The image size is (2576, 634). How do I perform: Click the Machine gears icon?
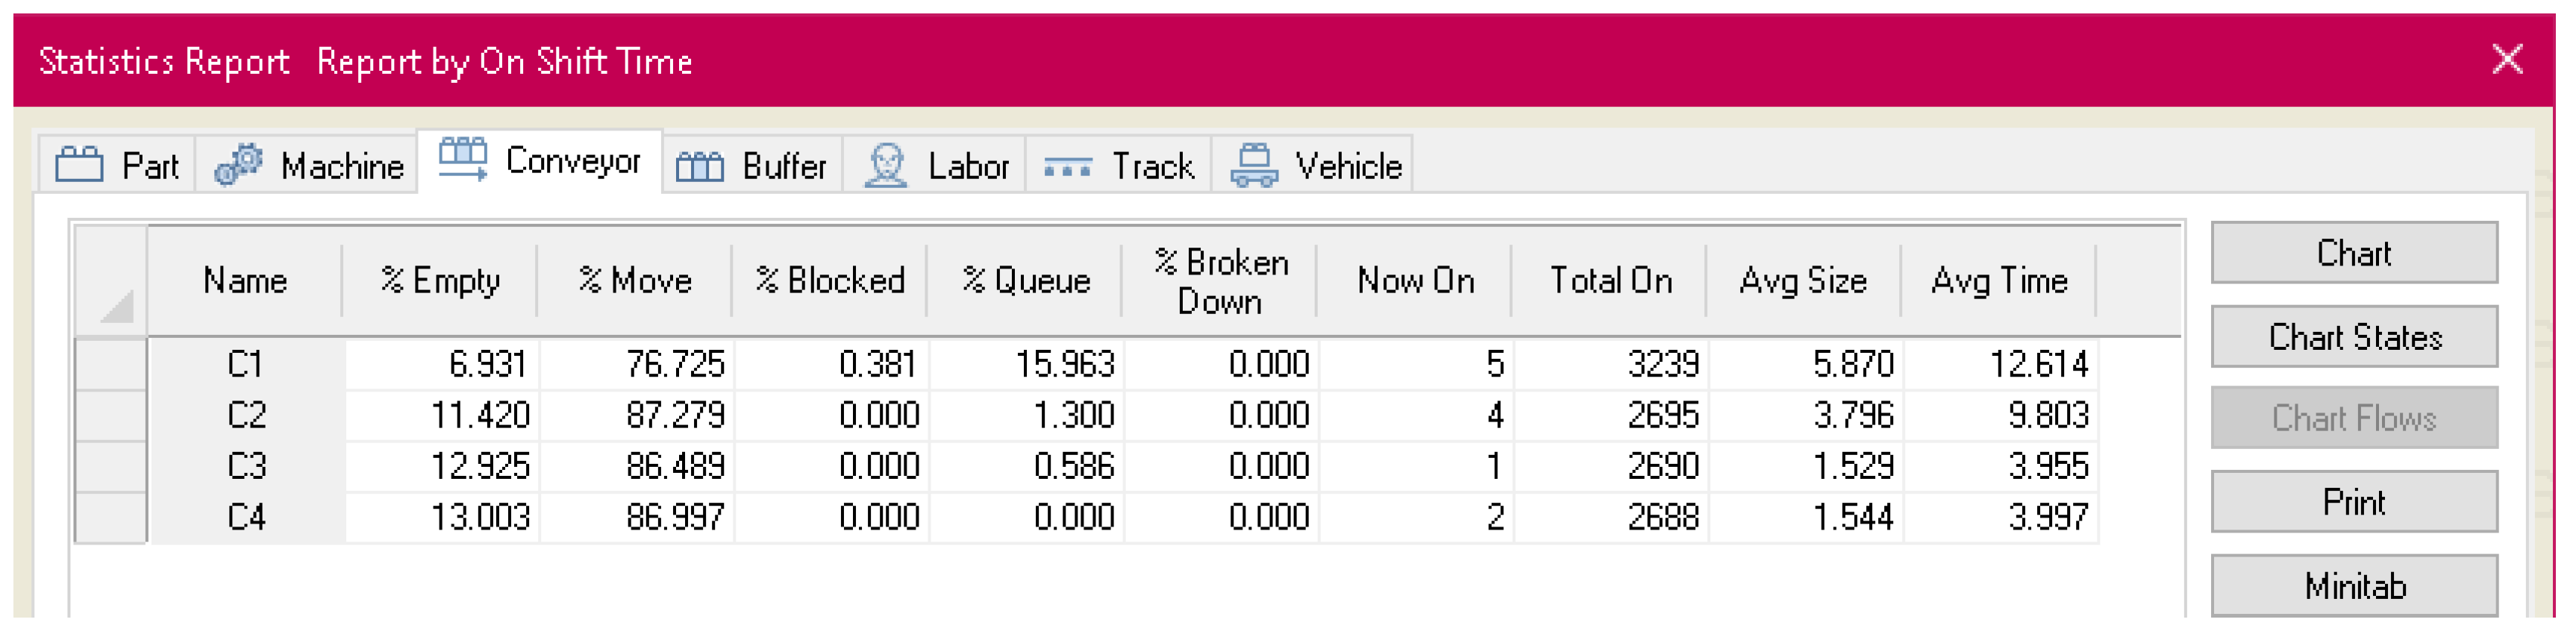pos(238,165)
